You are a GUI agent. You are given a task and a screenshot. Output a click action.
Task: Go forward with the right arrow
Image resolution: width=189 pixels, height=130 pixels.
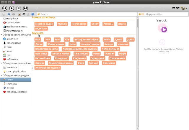click(x=14, y=14)
